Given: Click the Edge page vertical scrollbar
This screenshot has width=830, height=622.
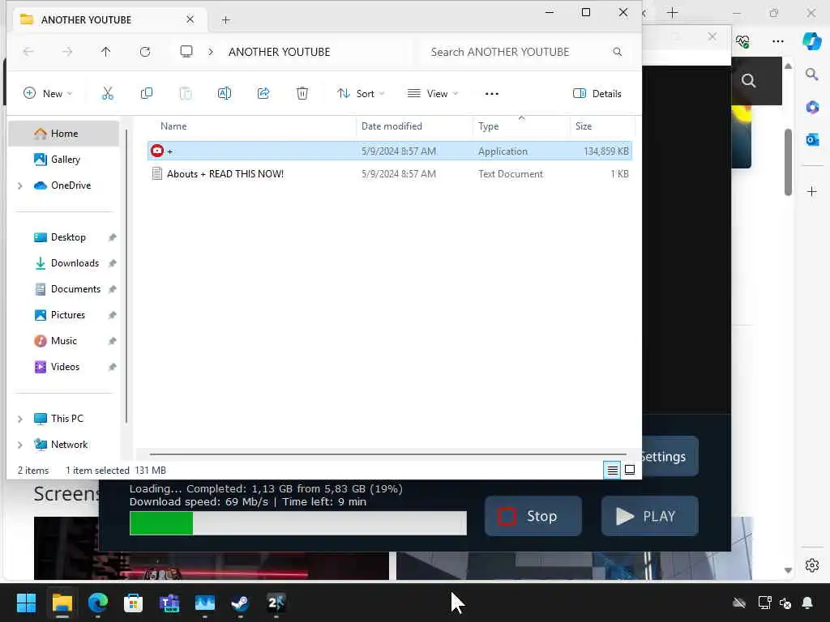Looking at the screenshot, I should coord(788,162).
